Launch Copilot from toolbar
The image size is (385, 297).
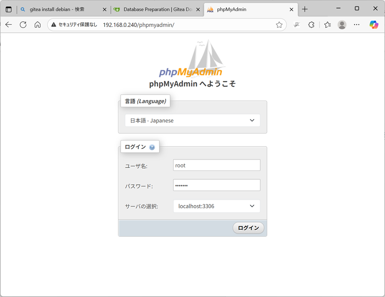374,24
